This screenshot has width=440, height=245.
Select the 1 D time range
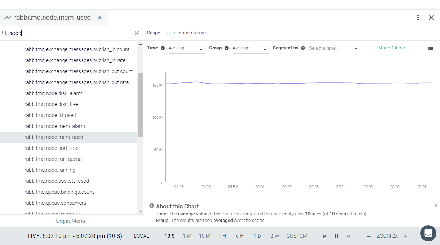pos(257,236)
